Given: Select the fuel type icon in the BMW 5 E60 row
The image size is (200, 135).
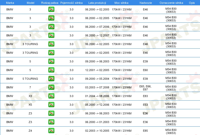Looking at the screenshot, I should point(51,70).
